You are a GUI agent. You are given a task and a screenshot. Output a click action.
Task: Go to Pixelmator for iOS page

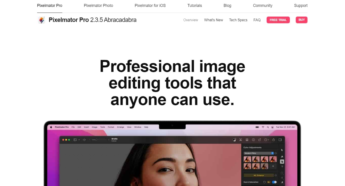point(150,6)
